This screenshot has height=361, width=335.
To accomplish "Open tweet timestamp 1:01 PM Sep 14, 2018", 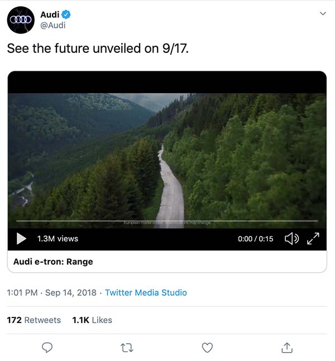I will (x=50, y=292).
